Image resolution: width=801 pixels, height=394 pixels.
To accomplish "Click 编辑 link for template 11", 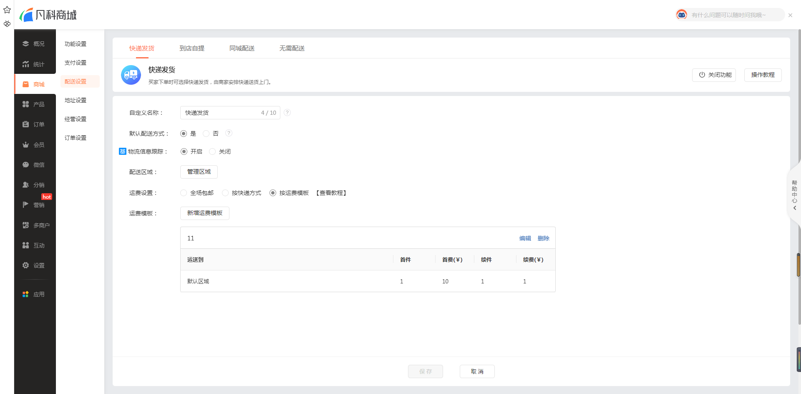I will click(525, 238).
